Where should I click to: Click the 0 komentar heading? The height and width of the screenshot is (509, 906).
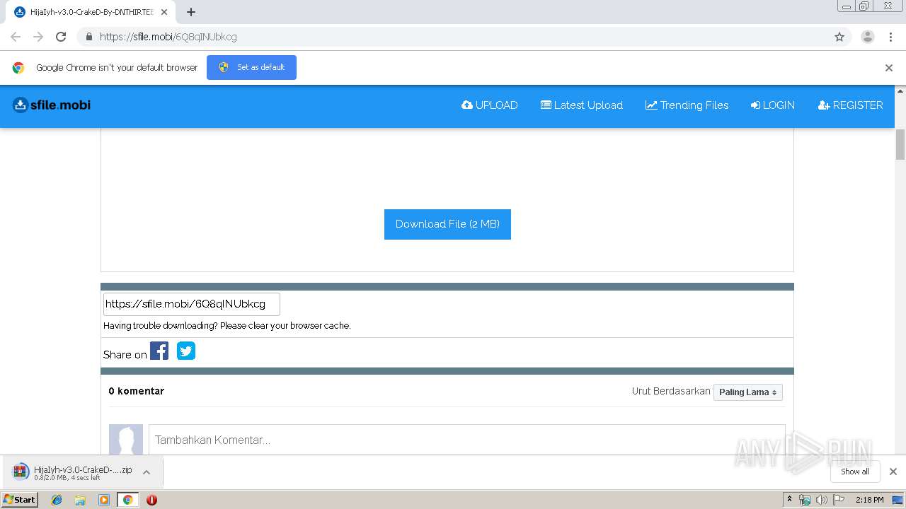pyautogui.click(x=137, y=391)
